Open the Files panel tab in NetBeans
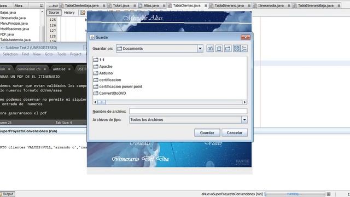The image size is (350, 197). pos(18,5)
